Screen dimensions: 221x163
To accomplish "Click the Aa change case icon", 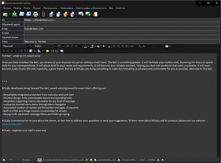I will (144, 46).
